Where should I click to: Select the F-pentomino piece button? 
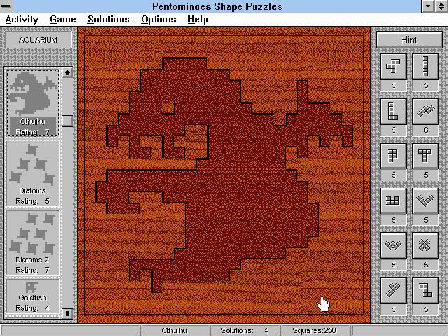pyautogui.click(x=393, y=66)
